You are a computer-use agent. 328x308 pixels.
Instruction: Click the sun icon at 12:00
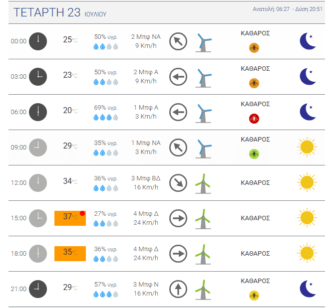coord(307,182)
